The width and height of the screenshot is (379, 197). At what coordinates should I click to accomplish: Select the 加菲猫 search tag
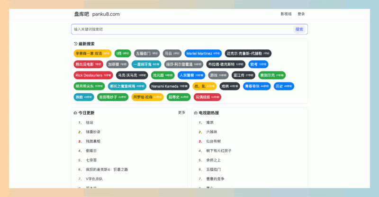point(117,64)
